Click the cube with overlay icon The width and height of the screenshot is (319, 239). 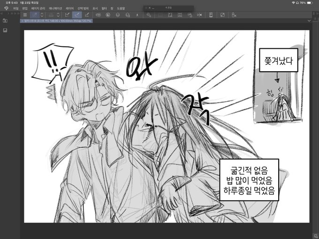point(128,15)
